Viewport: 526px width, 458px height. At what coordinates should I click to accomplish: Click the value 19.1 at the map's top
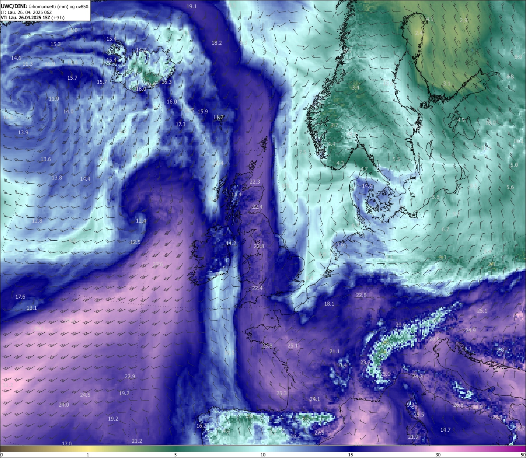tap(191, 7)
